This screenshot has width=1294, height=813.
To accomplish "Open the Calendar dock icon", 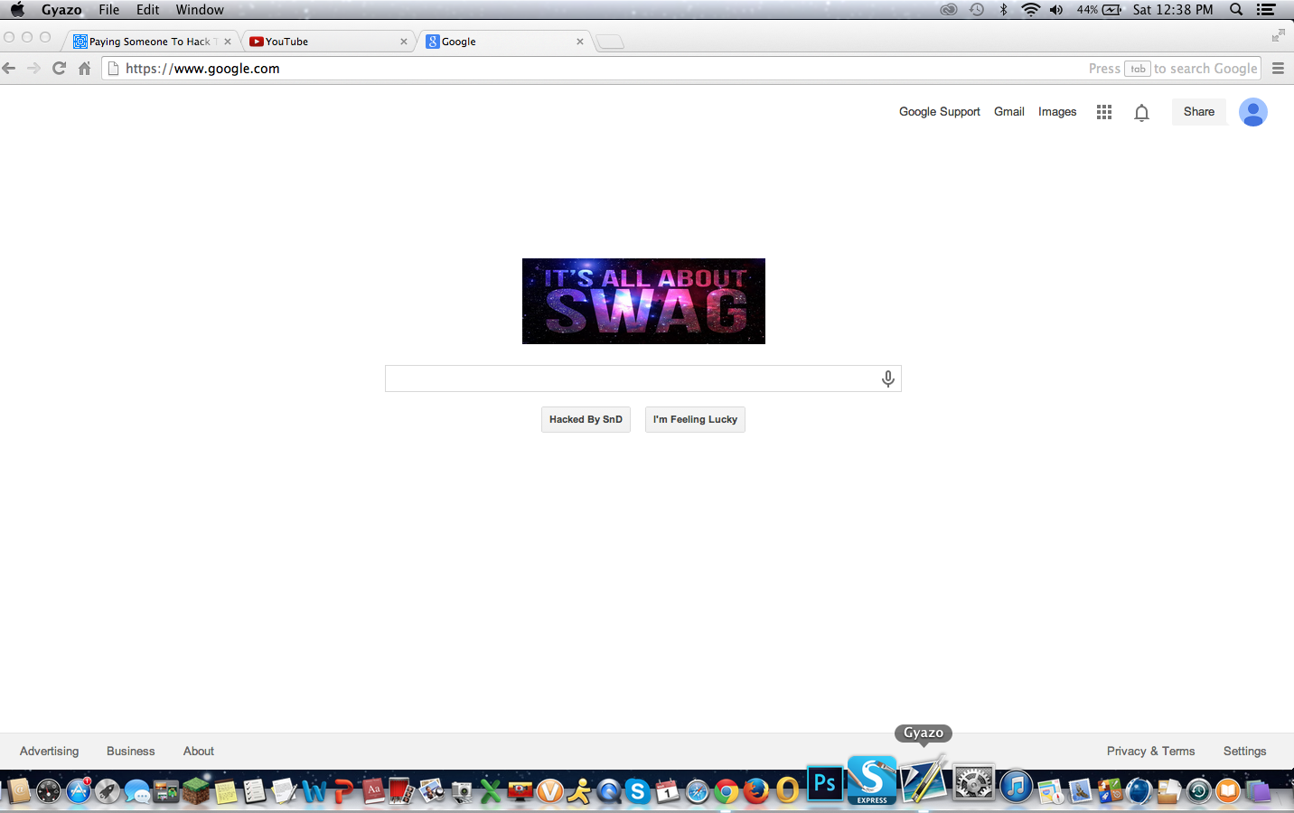I will pyautogui.click(x=667, y=791).
